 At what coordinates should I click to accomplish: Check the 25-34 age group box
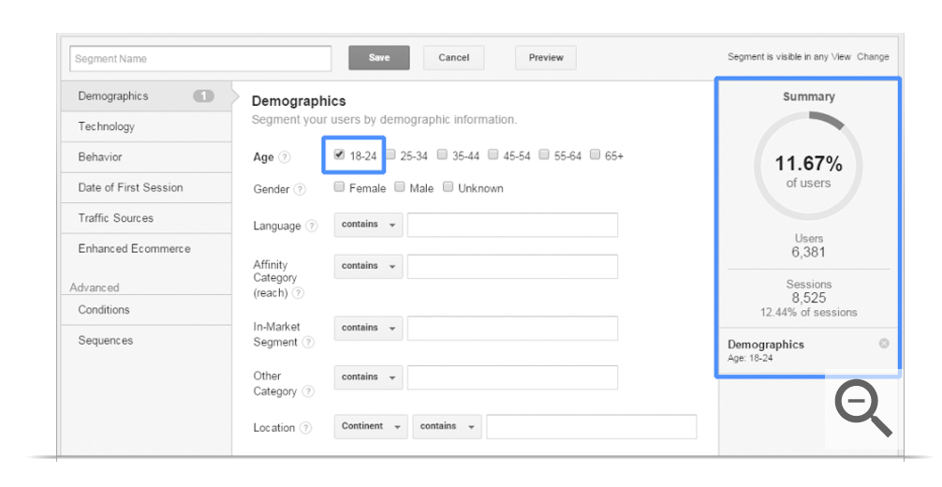point(390,155)
